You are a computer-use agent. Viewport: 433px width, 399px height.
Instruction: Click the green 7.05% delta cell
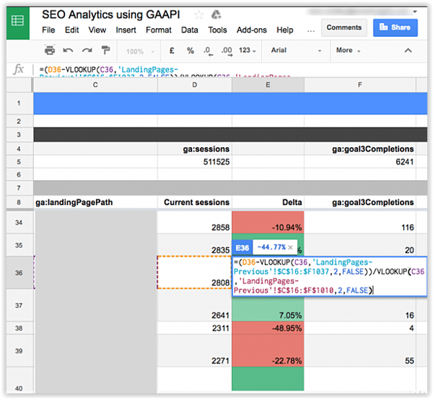pos(268,309)
